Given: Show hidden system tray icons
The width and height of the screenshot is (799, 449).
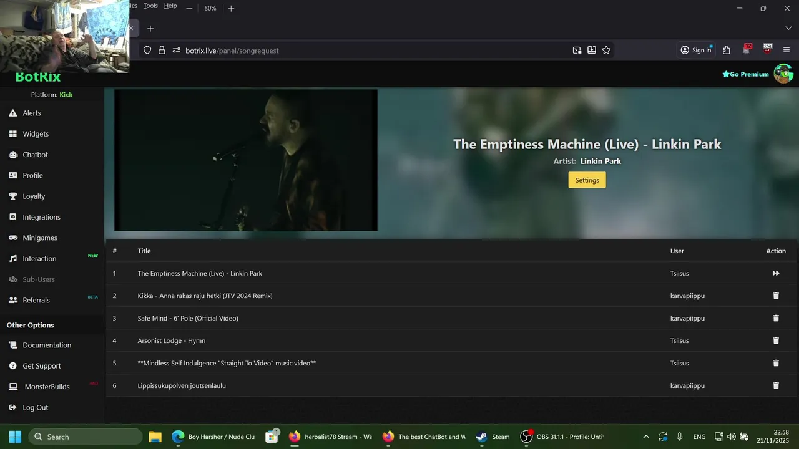Looking at the screenshot, I should 646,437.
